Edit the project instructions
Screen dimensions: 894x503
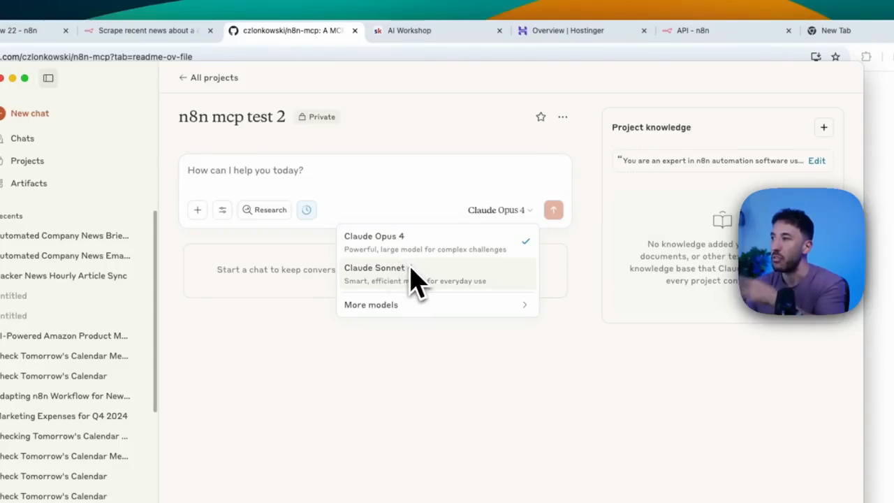816,161
